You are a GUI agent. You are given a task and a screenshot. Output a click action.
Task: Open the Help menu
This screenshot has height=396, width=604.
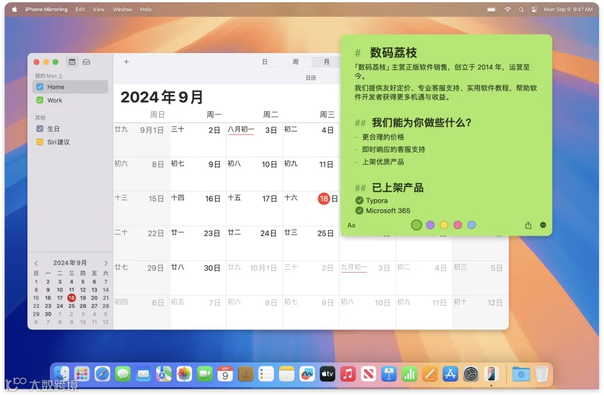[x=145, y=9]
